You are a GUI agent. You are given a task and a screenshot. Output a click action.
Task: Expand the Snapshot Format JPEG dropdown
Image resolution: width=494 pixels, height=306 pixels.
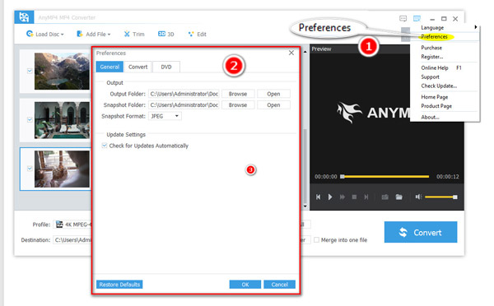click(165, 116)
